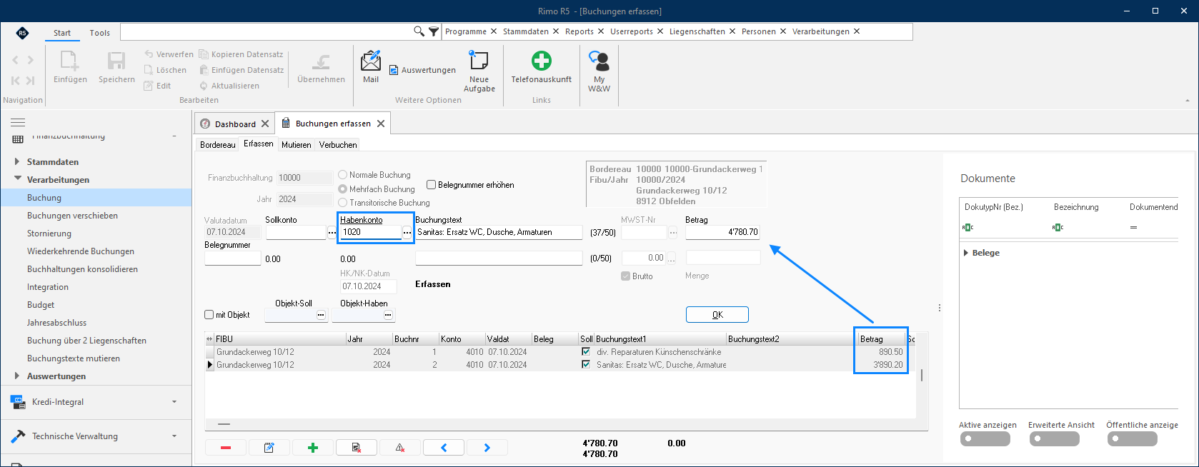Expand the Belege section in Dokumente

click(966, 253)
